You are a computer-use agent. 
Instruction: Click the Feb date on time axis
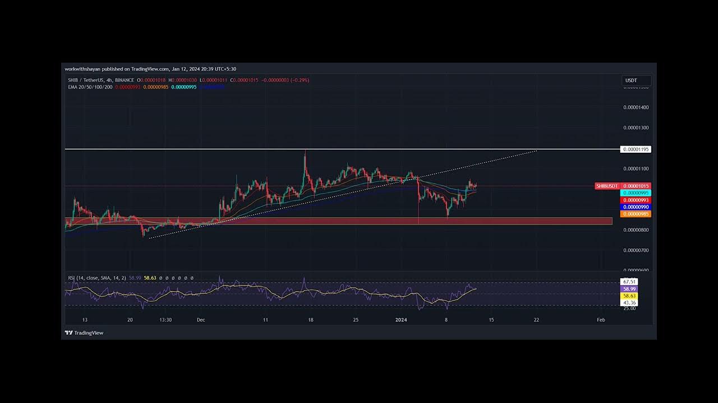601,320
